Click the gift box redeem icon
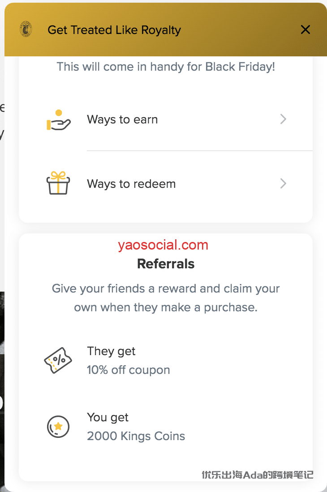Viewport: 327px width, 492px height. click(x=58, y=183)
